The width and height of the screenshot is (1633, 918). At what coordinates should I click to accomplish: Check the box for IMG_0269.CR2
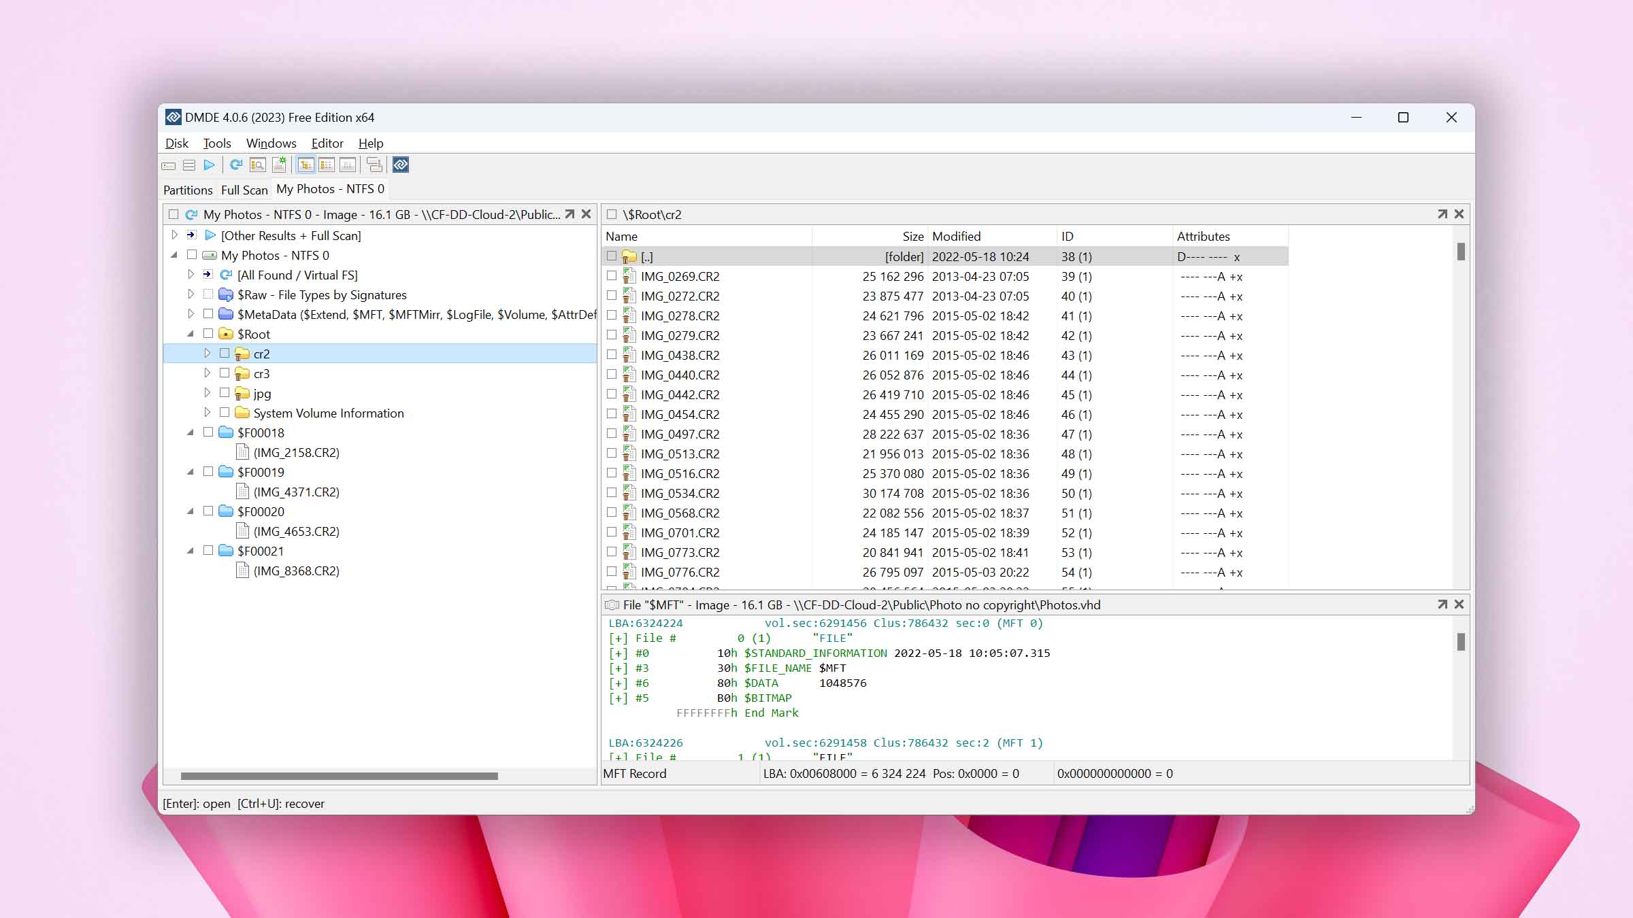pos(612,276)
